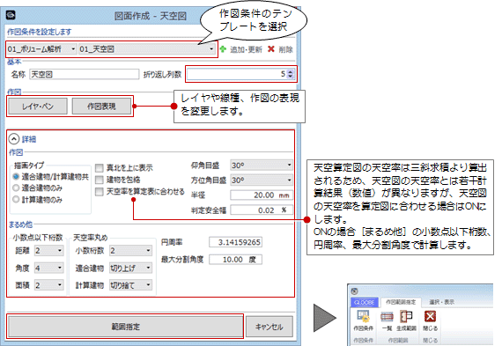
Task: Open the GLOOBE ribbon tab
Action: point(365,302)
